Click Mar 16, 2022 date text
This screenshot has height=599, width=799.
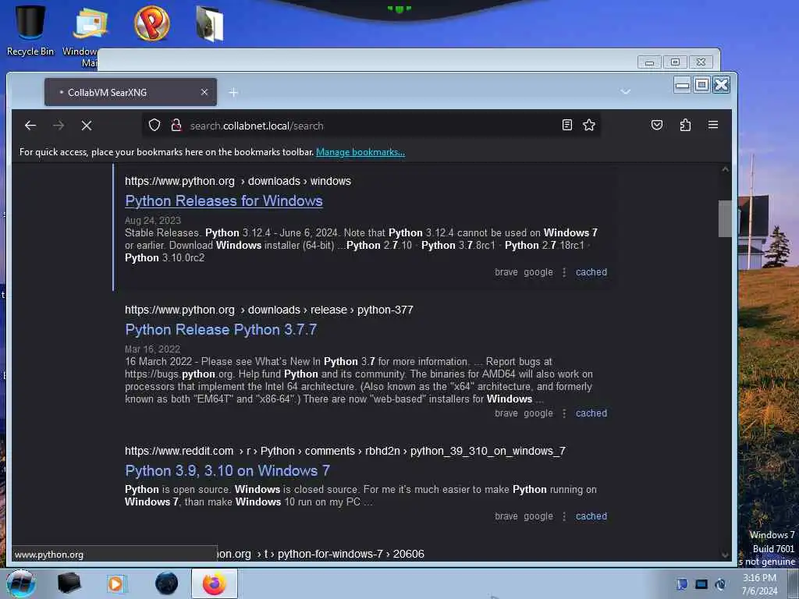(x=152, y=349)
